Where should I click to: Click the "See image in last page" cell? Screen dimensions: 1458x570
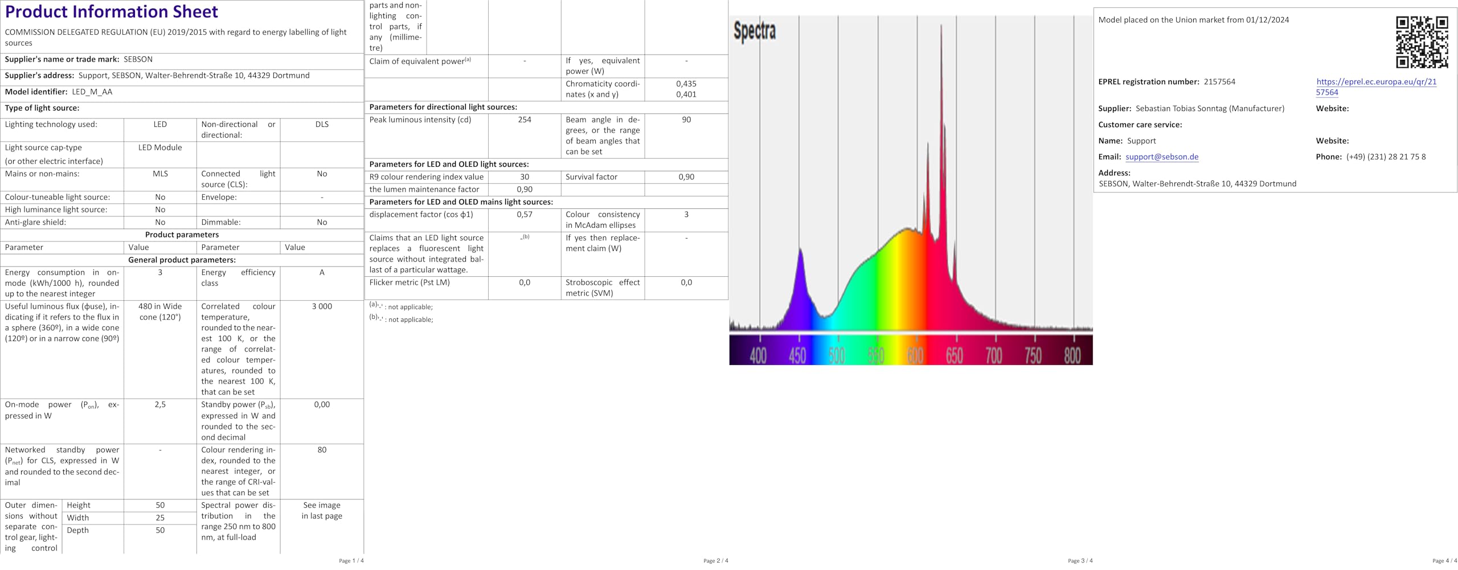[x=322, y=511]
